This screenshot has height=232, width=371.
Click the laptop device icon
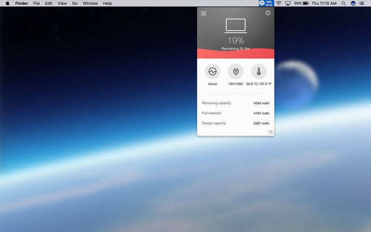236,26
